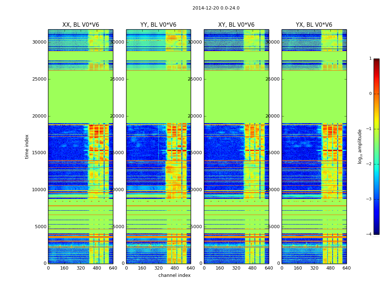Click the 480 channel tick under XY panel
This screenshot has height=293, width=385.
click(252, 268)
